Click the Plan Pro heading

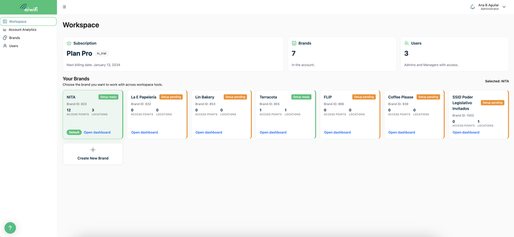[x=79, y=54]
